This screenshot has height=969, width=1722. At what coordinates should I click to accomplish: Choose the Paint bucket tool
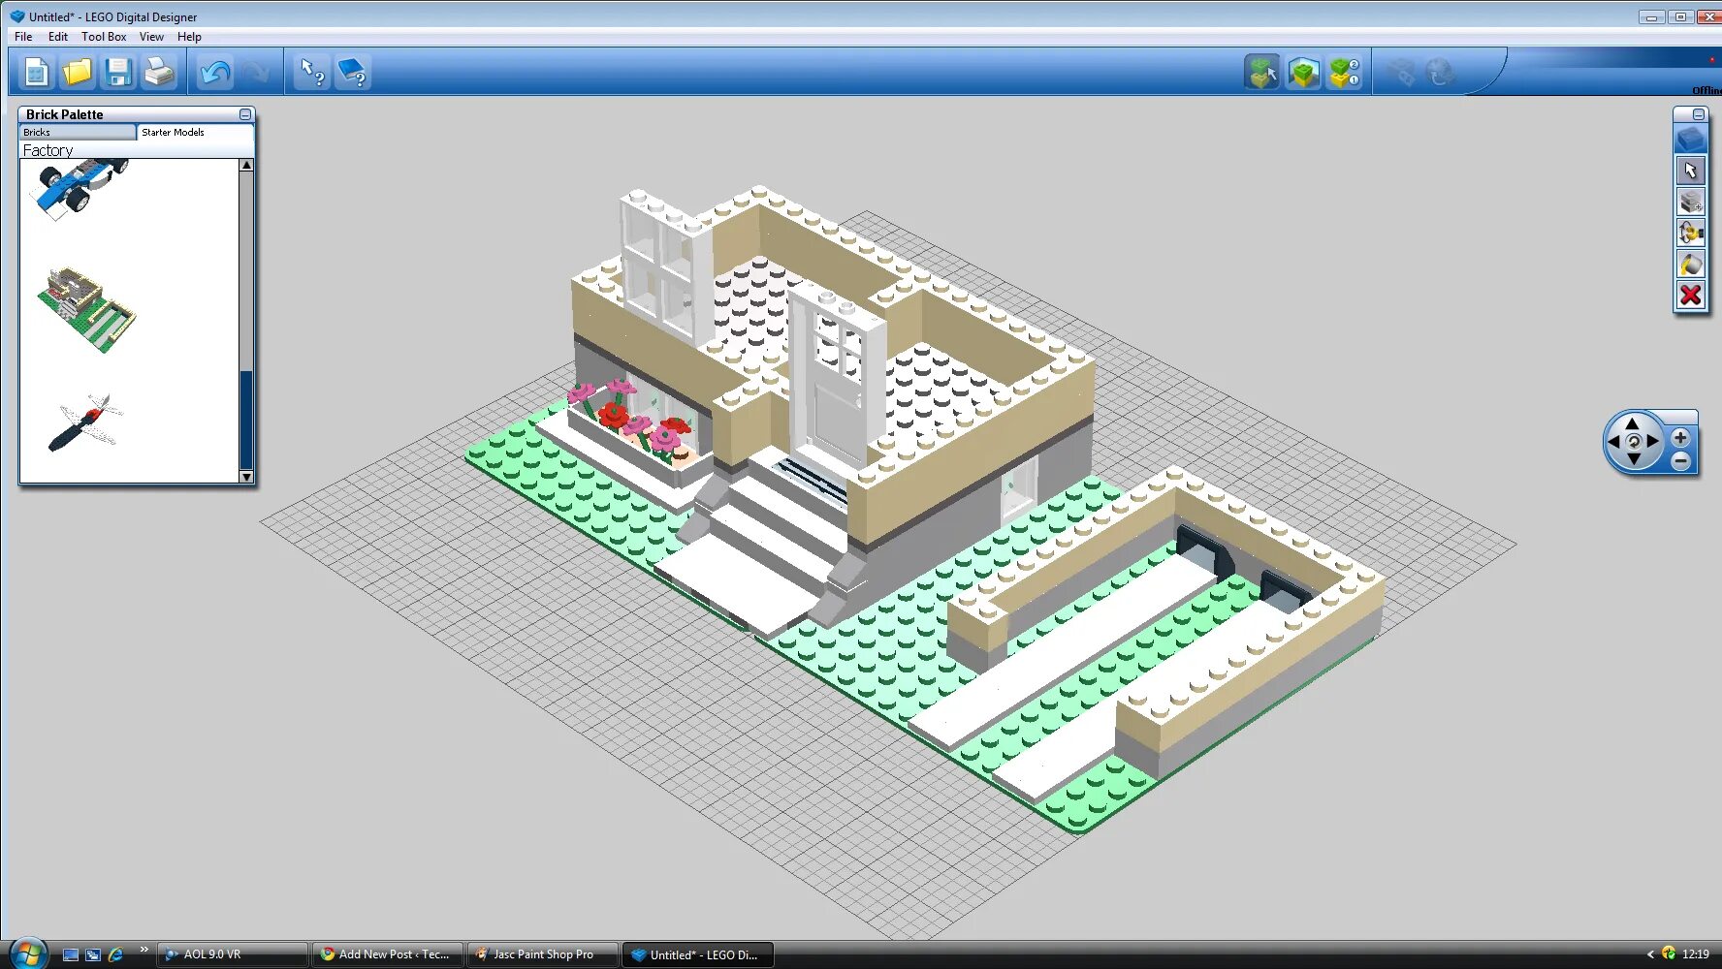pos(1691,264)
